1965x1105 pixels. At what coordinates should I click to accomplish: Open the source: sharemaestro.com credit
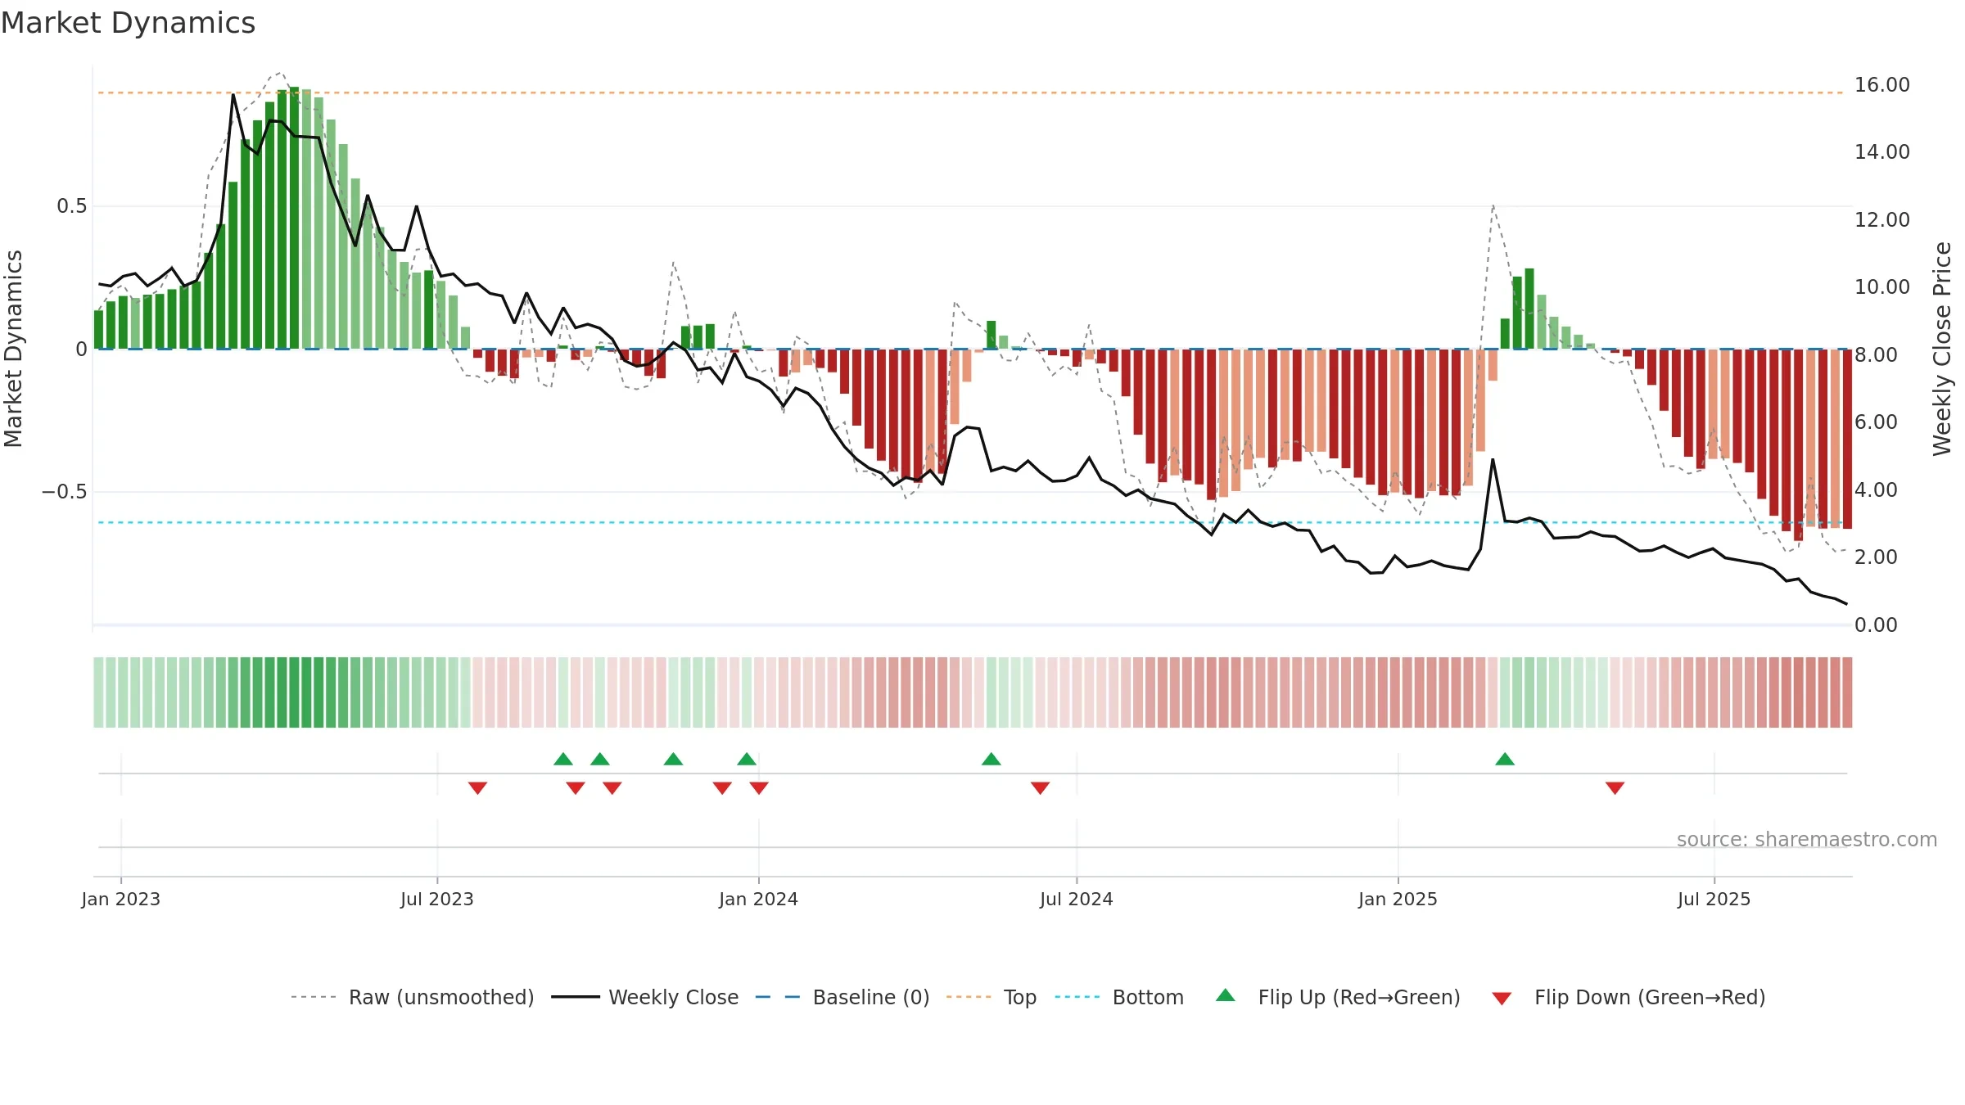pyautogui.click(x=1807, y=839)
